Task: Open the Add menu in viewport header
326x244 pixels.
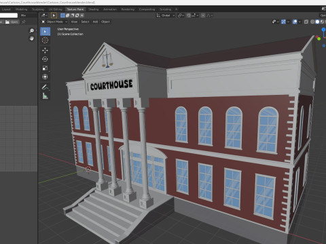Action: 95,22
